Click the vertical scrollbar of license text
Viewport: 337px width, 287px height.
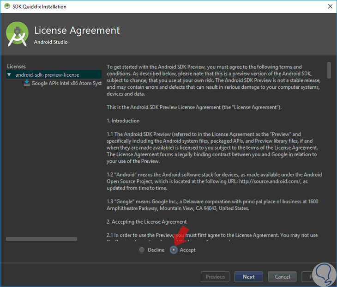(x=329, y=70)
